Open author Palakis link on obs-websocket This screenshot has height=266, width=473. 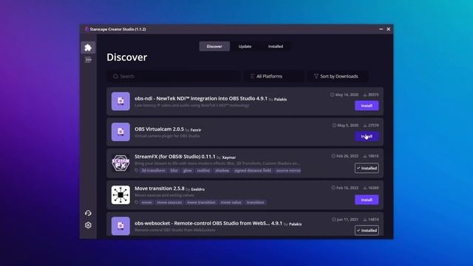[x=296, y=224]
